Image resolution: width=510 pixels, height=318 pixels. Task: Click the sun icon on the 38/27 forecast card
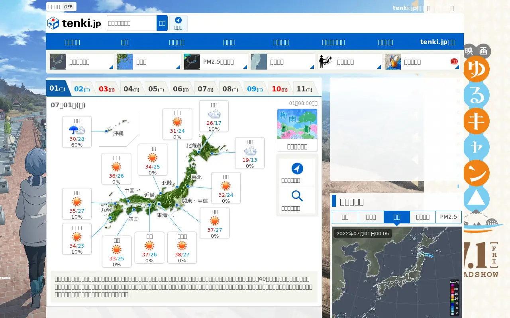click(x=182, y=246)
